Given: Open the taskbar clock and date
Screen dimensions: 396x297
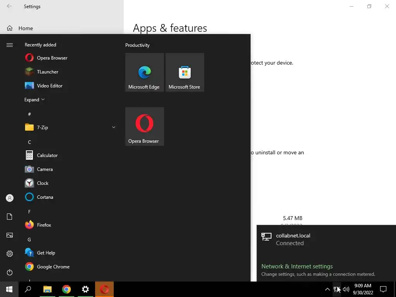Looking at the screenshot, I should [363, 289].
